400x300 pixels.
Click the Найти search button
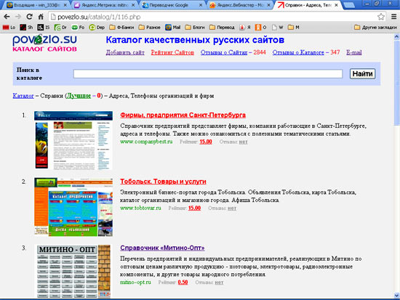point(362,74)
